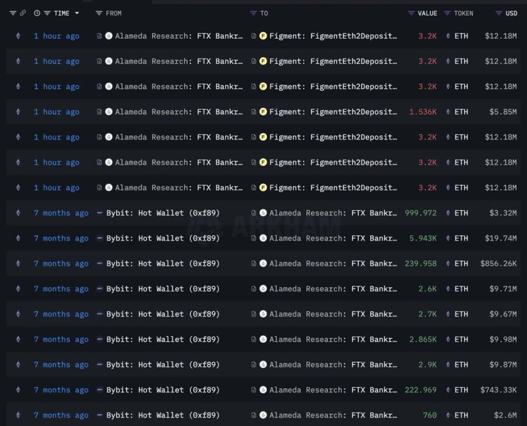Click the clock icon beside TIME

click(x=37, y=13)
